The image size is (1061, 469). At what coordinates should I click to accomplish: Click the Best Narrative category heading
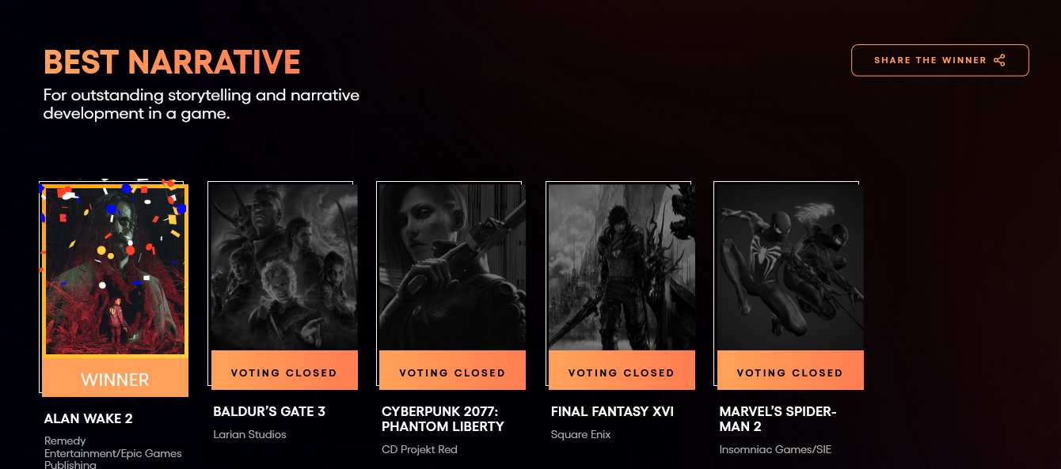[x=172, y=62]
